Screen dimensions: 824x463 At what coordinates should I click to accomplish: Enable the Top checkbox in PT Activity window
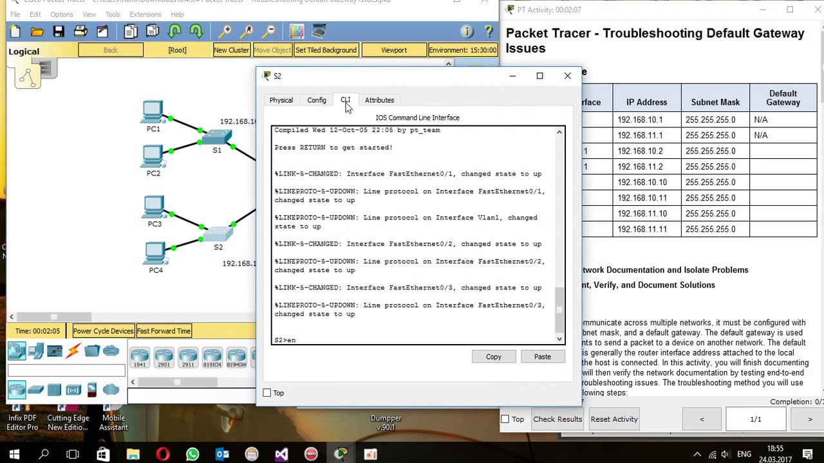tap(505, 419)
